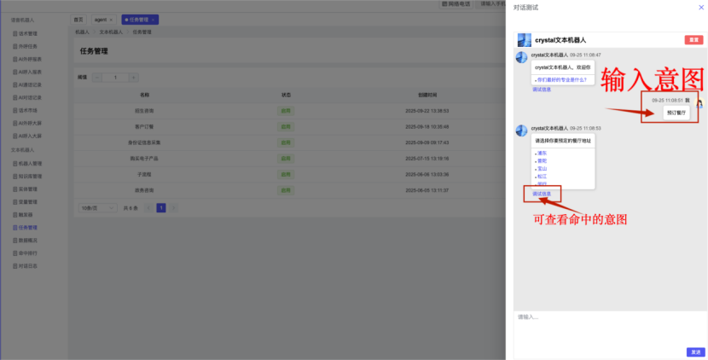Open 外呼任务 in the sidebar
Viewport: 708px width, 360px height.
tap(28, 46)
